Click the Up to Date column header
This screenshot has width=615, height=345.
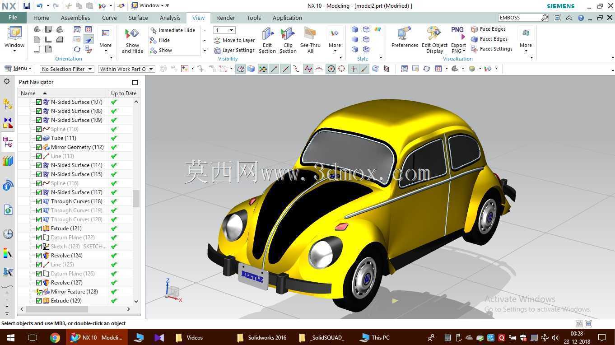coord(124,93)
